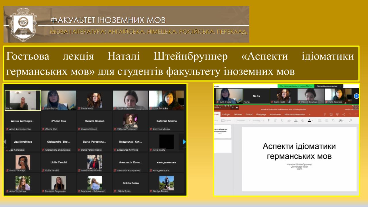Click slide title Аспекти ідіоматики германських мов

point(299,151)
